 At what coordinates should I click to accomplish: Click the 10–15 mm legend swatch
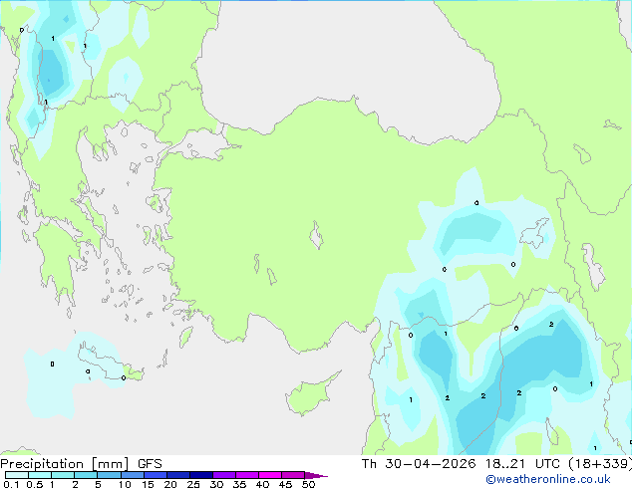tap(132, 475)
